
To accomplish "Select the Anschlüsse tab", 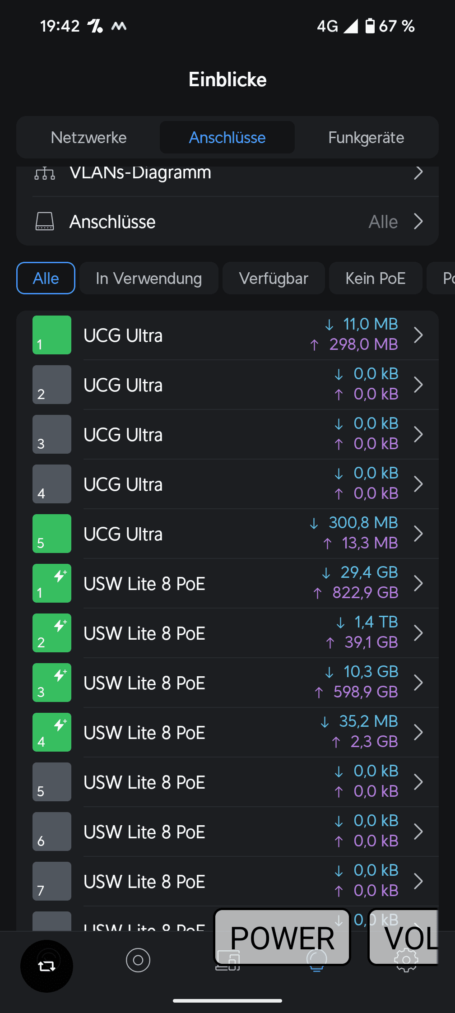I will point(227,137).
